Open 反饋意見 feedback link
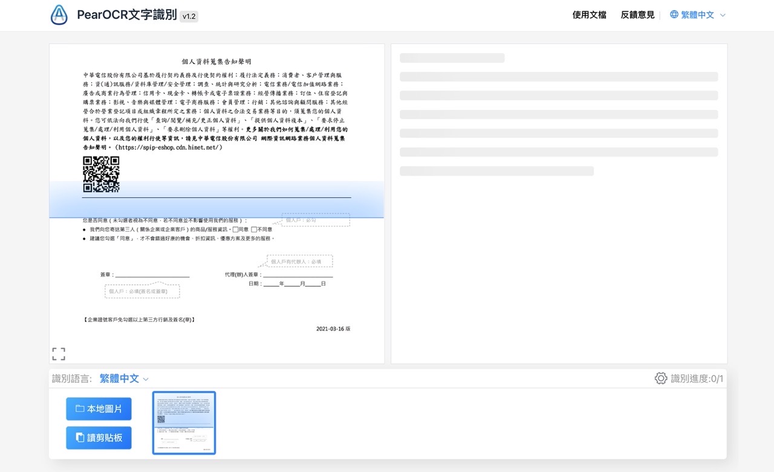The image size is (774, 472). pos(637,14)
